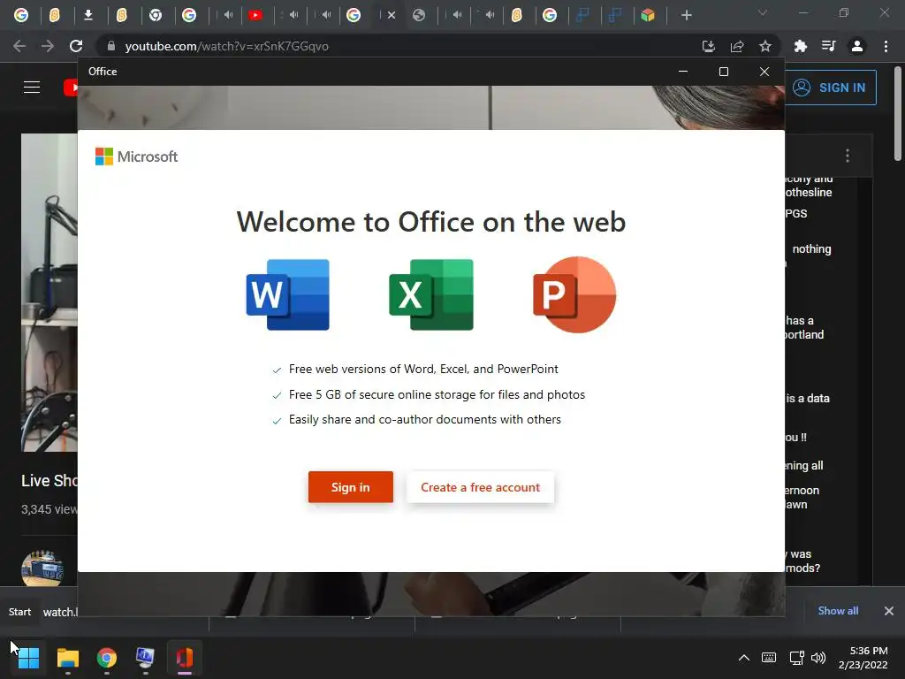This screenshot has height=679, width=905.
Task: Open File Explorer from taskbar
Action: [x=67, y=658]
